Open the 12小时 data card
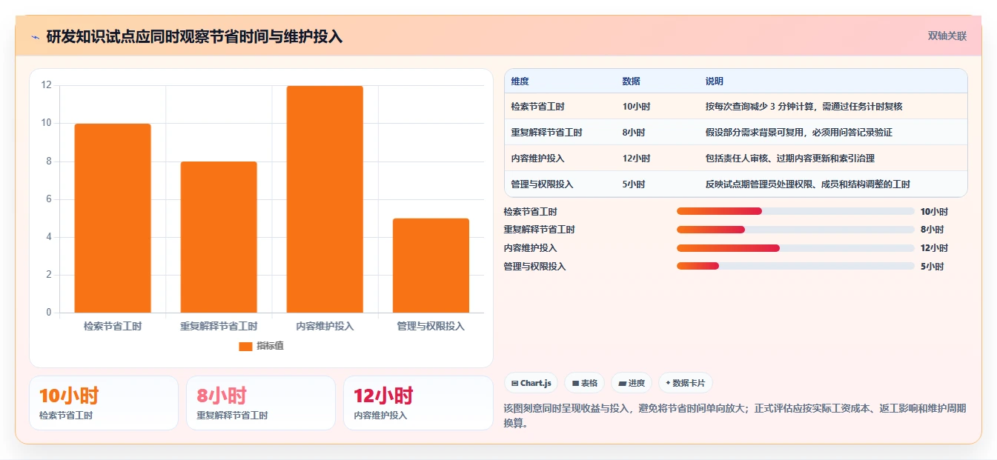The height and width of the screenshot is (460, 997). point(418,403)
